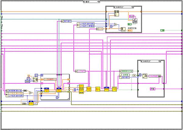Open the upper 自相校正 case selector
183x130 pixels.
(124, 7)
